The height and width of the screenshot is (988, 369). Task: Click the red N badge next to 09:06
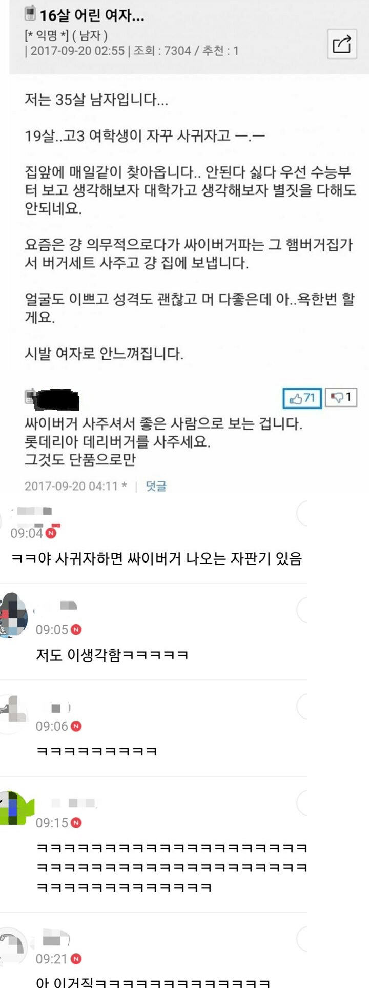(76, 726)
